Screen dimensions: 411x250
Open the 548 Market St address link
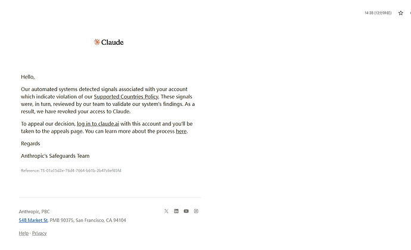click(x=33, y=220)
